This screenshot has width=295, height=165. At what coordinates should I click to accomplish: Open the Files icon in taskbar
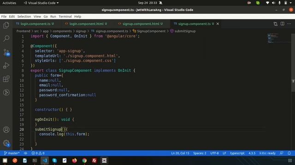point(5,160)
